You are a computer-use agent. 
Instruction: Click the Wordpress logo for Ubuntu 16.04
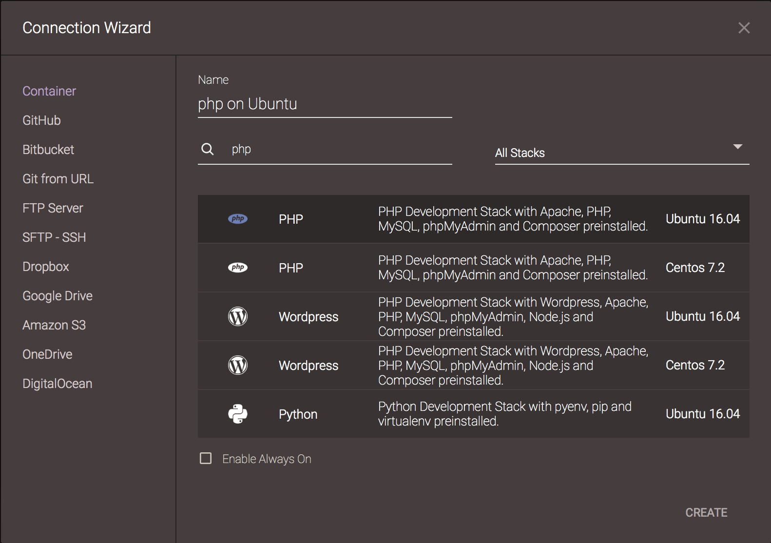(x=238, y=316)
